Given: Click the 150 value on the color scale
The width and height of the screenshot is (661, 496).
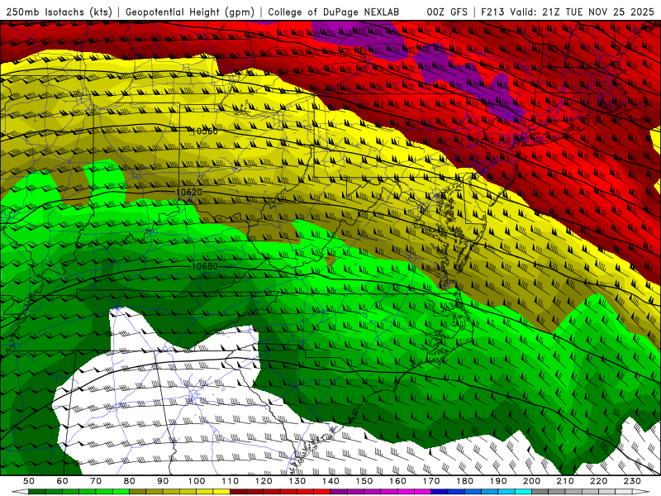Looking at the screenshot, I should (x=364, y=481).
